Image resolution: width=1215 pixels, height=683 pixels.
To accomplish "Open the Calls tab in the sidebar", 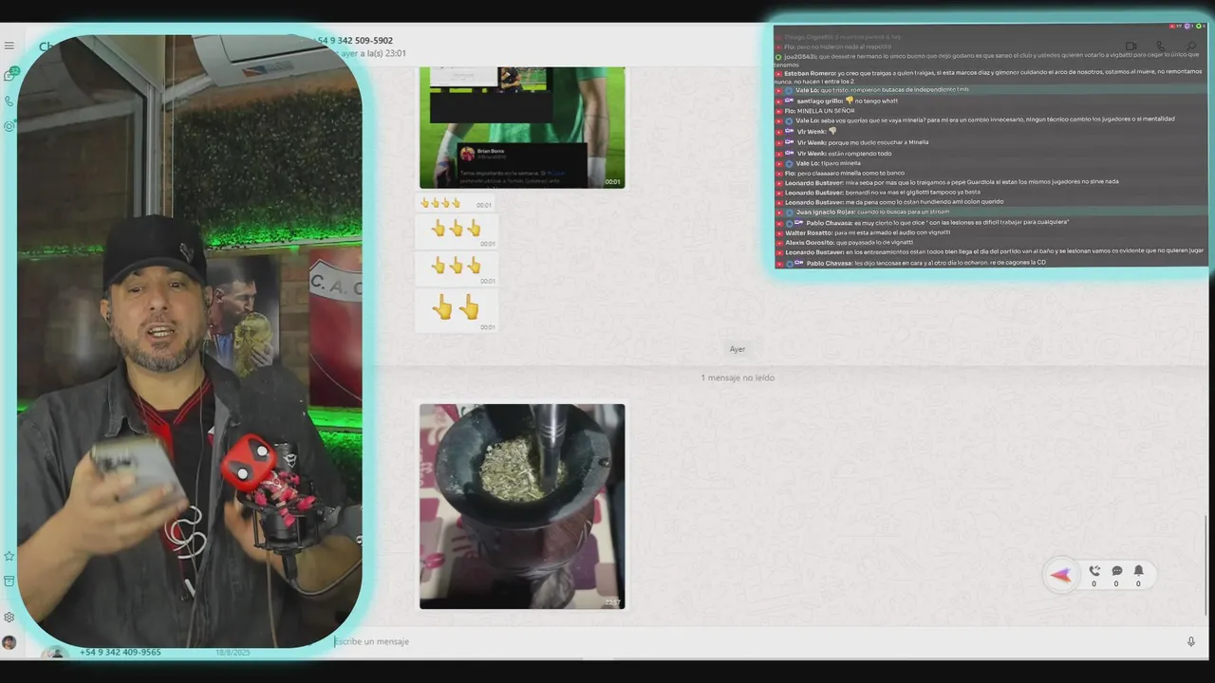I will point(9,101).
